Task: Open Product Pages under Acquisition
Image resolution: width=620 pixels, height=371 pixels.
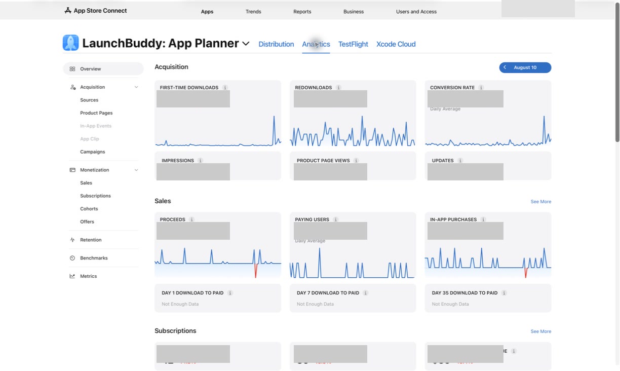Action: pyautogui.click(x=96, y=113)
